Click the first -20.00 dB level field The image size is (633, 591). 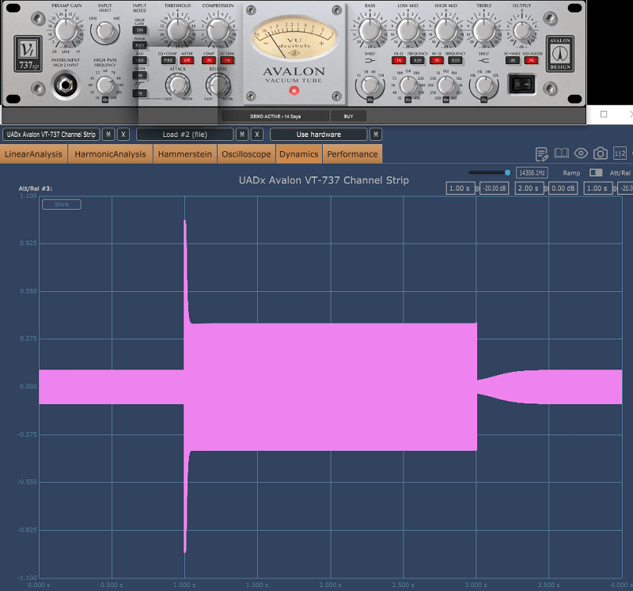(494, 188)
